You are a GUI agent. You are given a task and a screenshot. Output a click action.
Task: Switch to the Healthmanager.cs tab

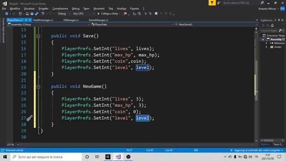[x=43, y=20]
